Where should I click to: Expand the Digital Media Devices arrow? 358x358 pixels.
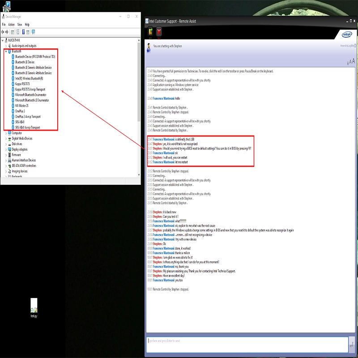tap(6, 138)
